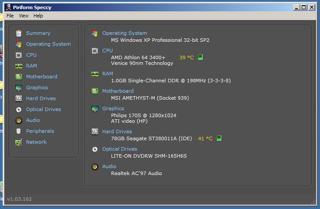Select Hard Drives label in the sidebar
The width and height of the screenshot is (320, 209).
[x=41, y=98]
